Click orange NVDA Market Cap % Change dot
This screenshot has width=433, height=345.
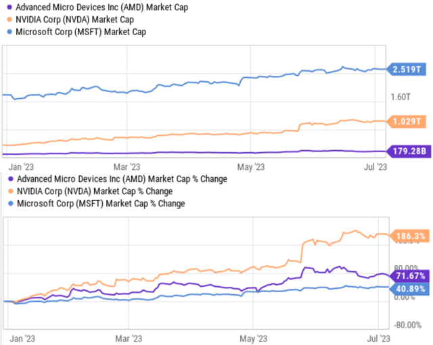7,191
